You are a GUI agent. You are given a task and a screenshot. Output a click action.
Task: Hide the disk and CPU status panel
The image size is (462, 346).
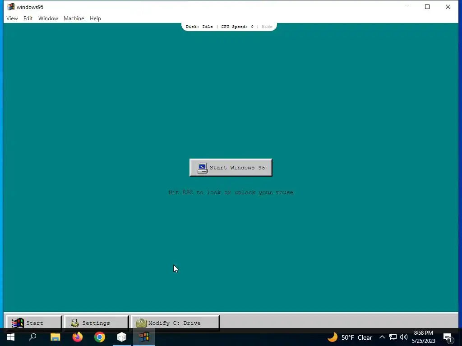[267, 27]
